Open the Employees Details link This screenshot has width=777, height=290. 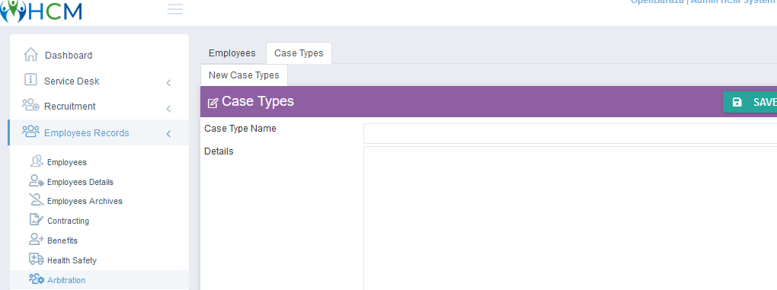point(80,182)
